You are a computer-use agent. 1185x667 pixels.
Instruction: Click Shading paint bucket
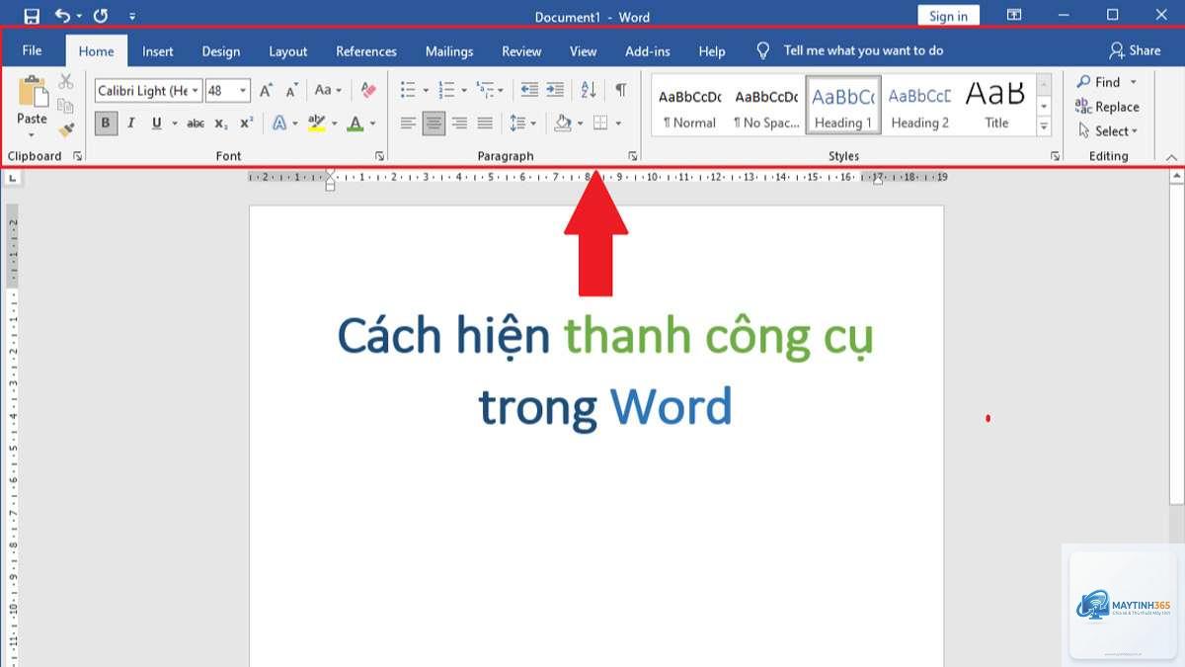click(x=563, y=124)
